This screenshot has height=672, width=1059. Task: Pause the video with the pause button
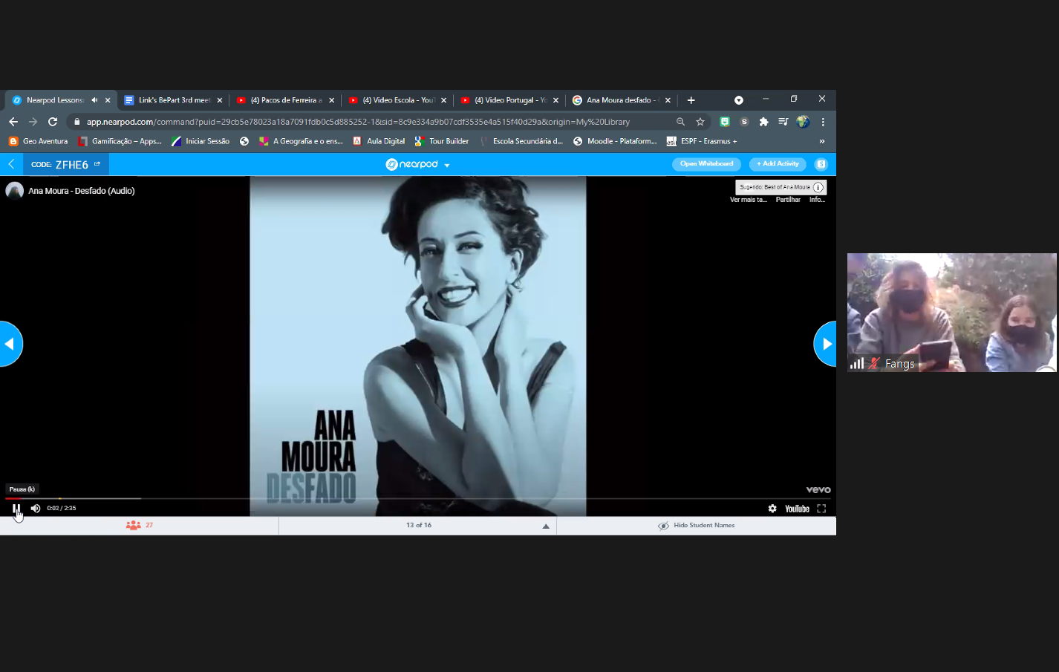click(16, 509)
